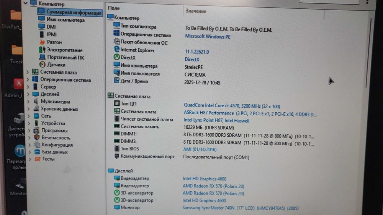Image resolution: width=383 pixels, height=215 pixels.
Task: Click the Видеоадаптер Intel HD Graphics 4600 link
Action: click(x=205, y=179)
